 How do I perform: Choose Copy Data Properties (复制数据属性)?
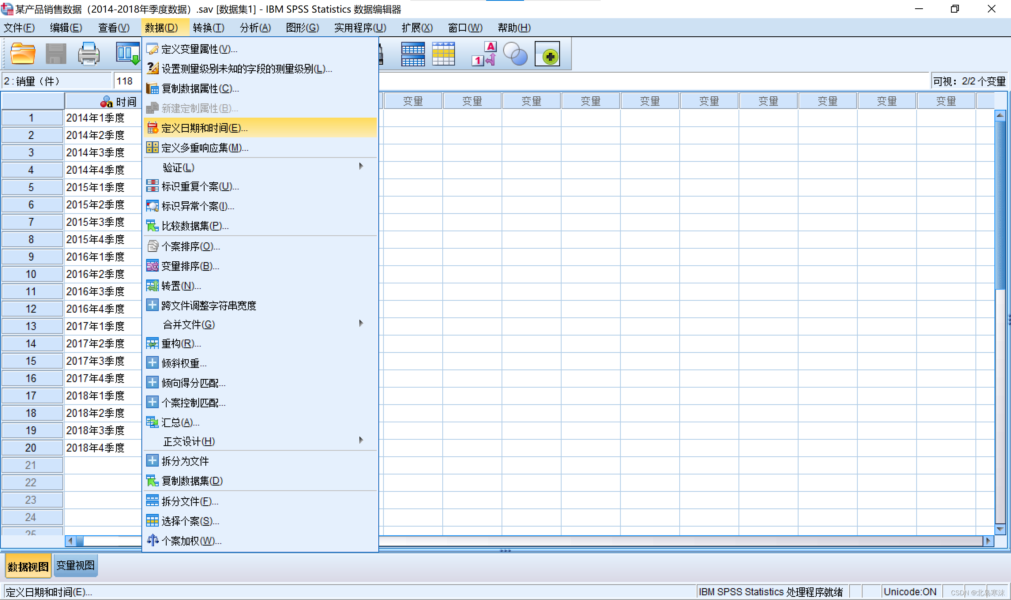(x=260, y=88)
